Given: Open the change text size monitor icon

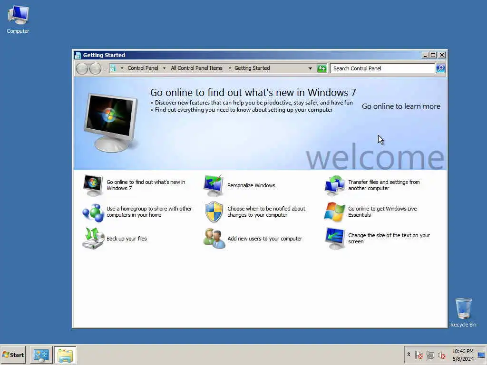Looking at the screenshot, I should tap(335, 239).
